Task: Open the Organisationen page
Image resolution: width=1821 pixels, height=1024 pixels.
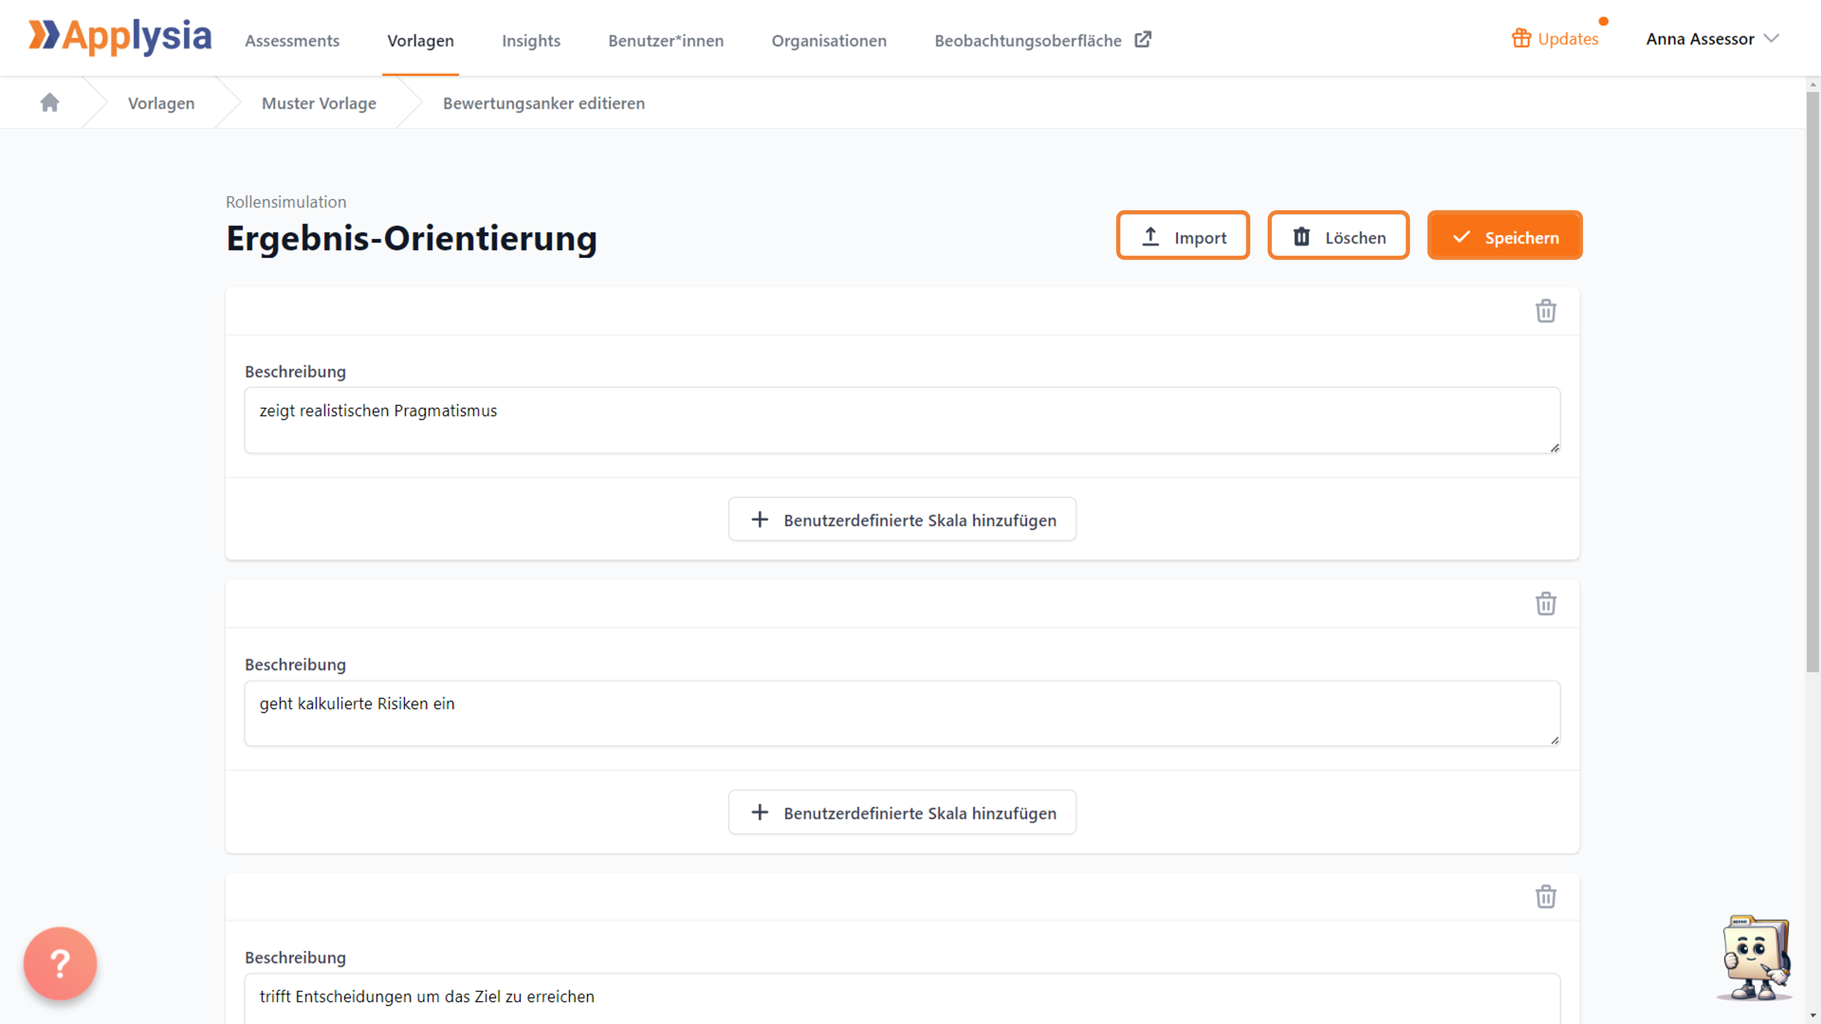Action: point(829,40)
